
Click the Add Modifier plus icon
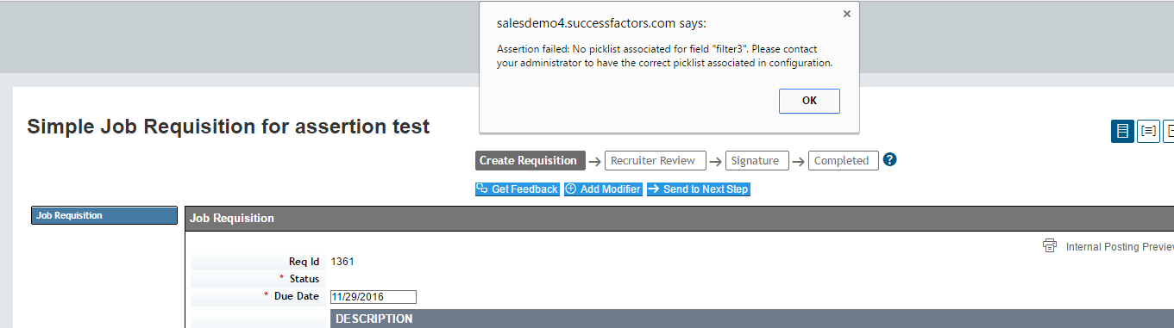(x=571, y=189)
